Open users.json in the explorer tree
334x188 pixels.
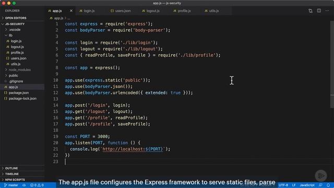coord(19,58)
